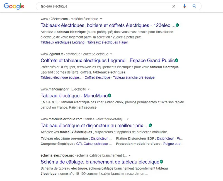Click the 'Compteur électrique :' label
Image resolution: width=223 pixels, height=181 pixels.
pos(58,144)
